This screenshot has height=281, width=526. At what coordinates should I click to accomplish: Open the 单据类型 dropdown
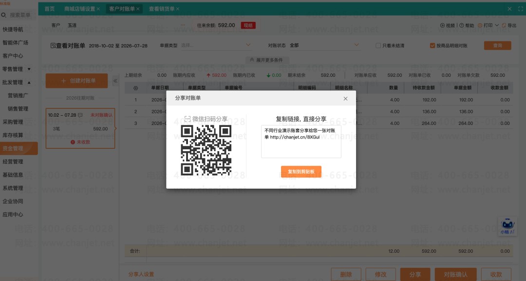(216, 45)
